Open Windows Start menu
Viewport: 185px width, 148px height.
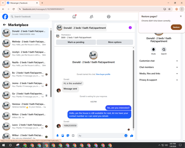pos(3,145)
